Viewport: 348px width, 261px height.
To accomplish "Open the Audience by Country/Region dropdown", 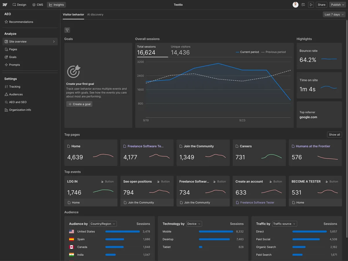I will 103,224.
